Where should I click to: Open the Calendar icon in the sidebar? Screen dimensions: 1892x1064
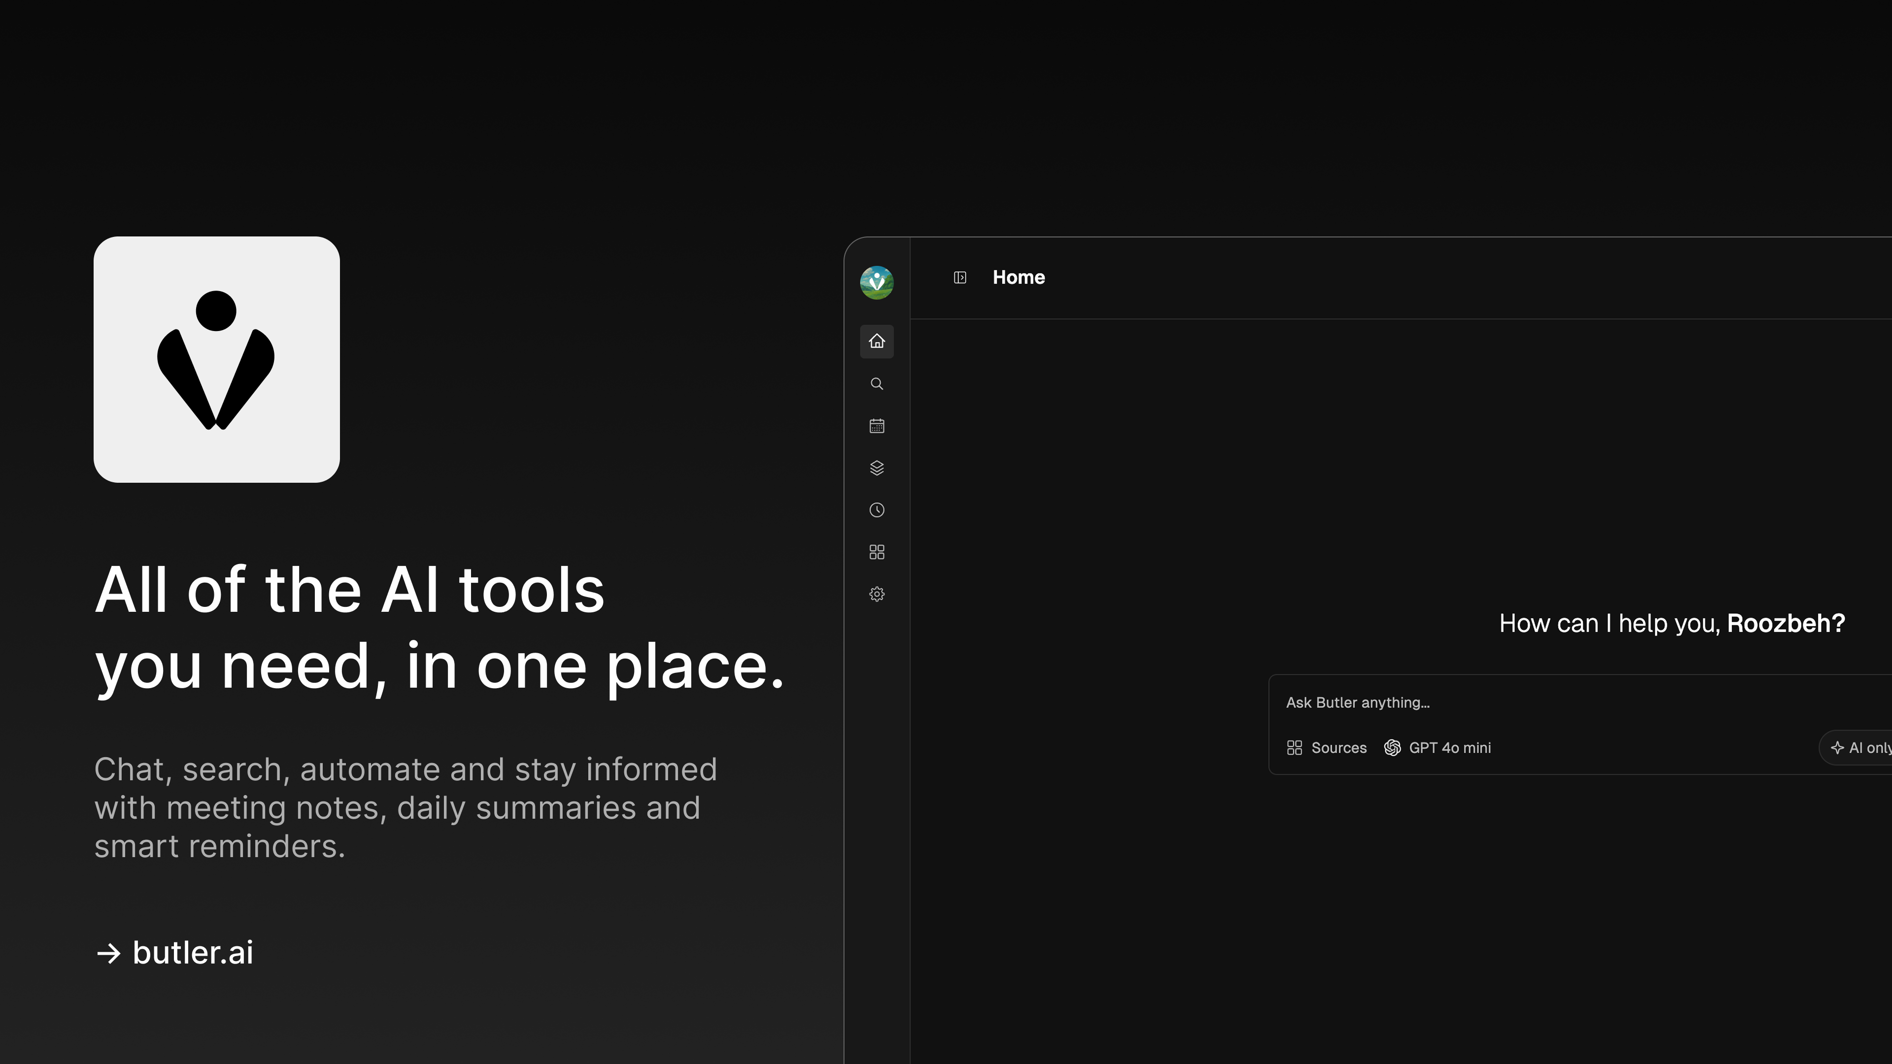(876, 426)
